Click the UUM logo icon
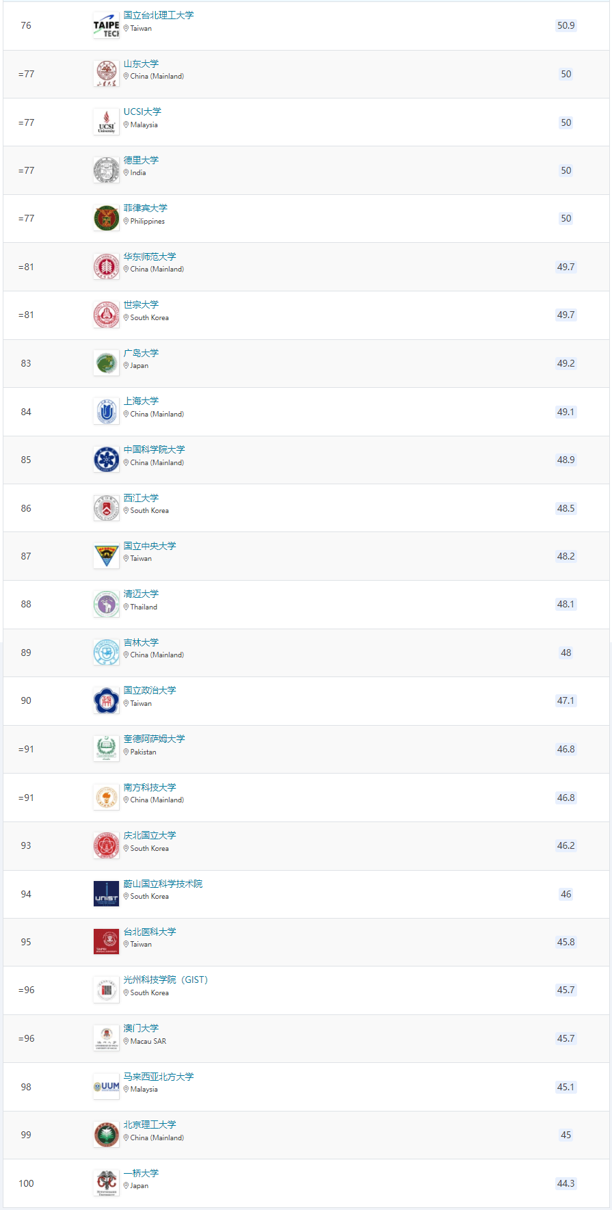 pyautogui.click(x=106, y=1087)
